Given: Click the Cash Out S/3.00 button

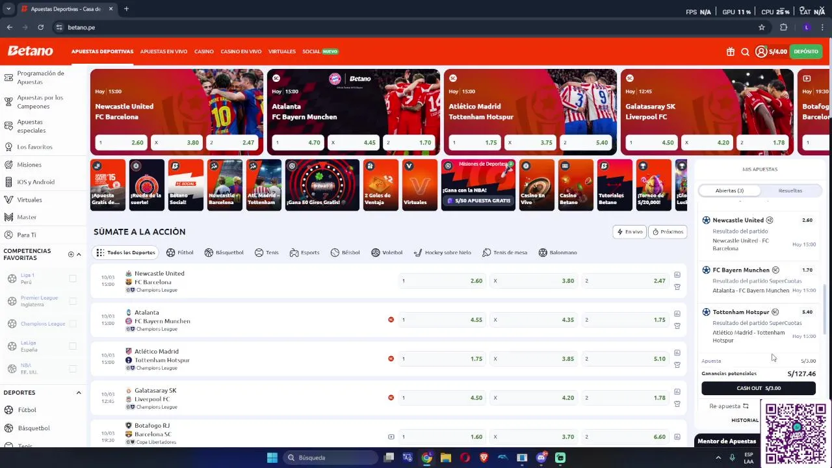Looking at the screenshot, I should 759,388.
